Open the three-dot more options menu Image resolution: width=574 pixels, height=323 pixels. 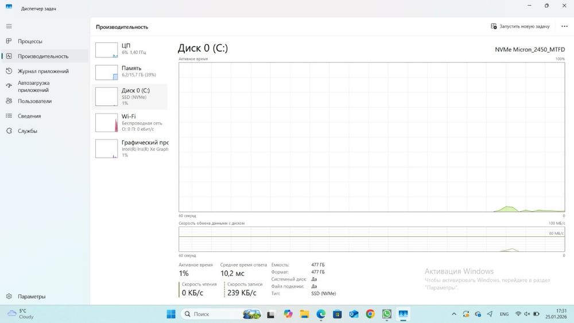point(564,26)
